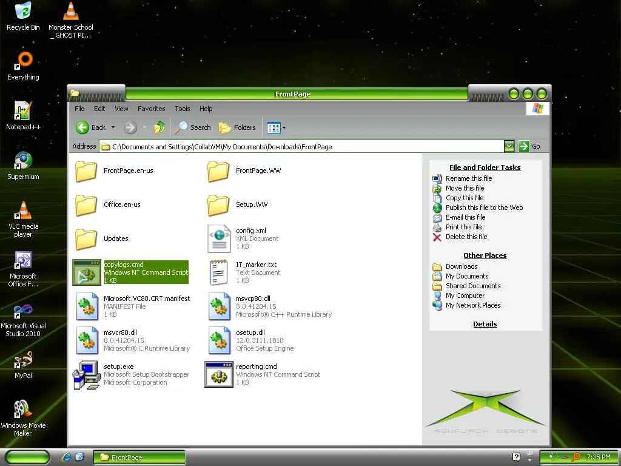
Task: Open the FrontPage.en-us folder icon
Action: [x=86, y=171]
